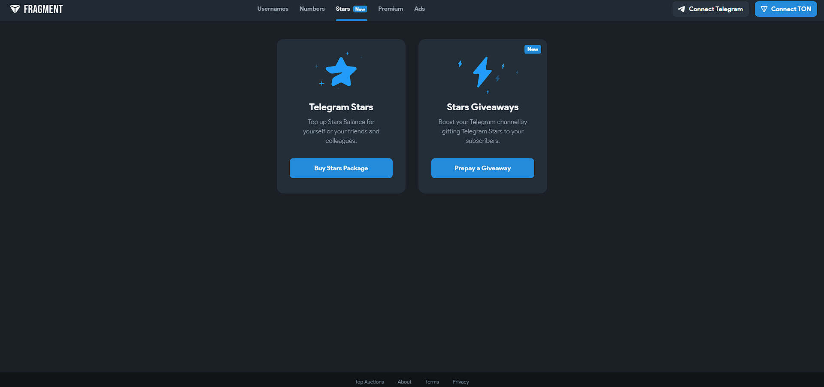
Task: Click the Fragment logo in the header
Action: [x=36, y=9]
